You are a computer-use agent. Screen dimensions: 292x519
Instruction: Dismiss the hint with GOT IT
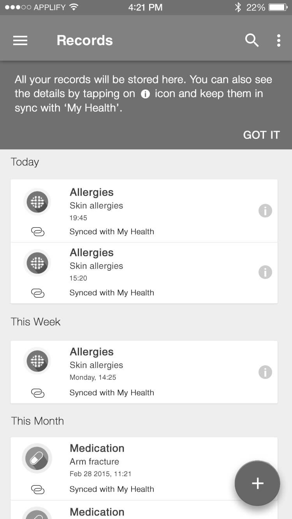pyautogui.click(x=261, y=135)
